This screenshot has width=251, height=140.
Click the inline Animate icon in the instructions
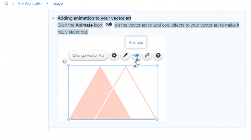click(109, 25)
